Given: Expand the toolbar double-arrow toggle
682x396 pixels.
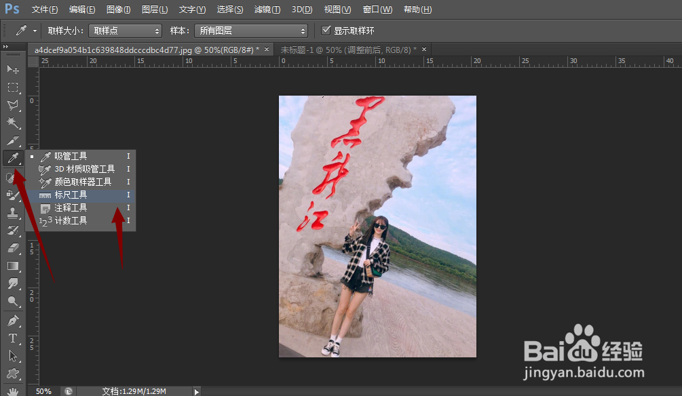Looking at the screenshot, I should pyautogui.click(x=5, y=46).
